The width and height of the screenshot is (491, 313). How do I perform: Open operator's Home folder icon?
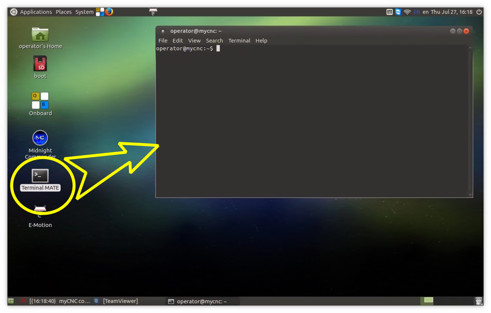coord(40,35)
